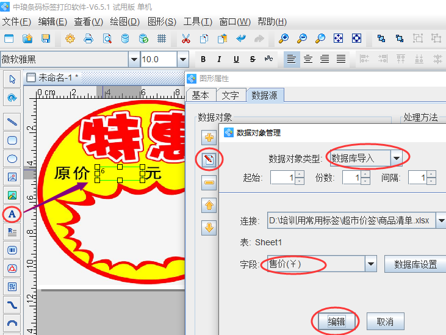Click the cut scissors icon in toolbar
Screen dimensions: 446x335
coord(185,39)
